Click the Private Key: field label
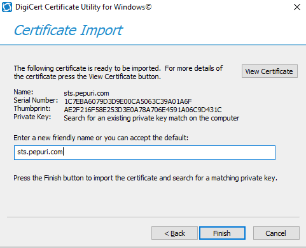 pyautogui.click(x=32, y=117)
